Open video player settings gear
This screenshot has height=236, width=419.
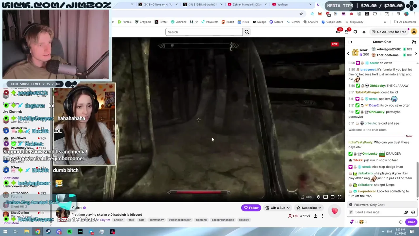click(319, 197)
